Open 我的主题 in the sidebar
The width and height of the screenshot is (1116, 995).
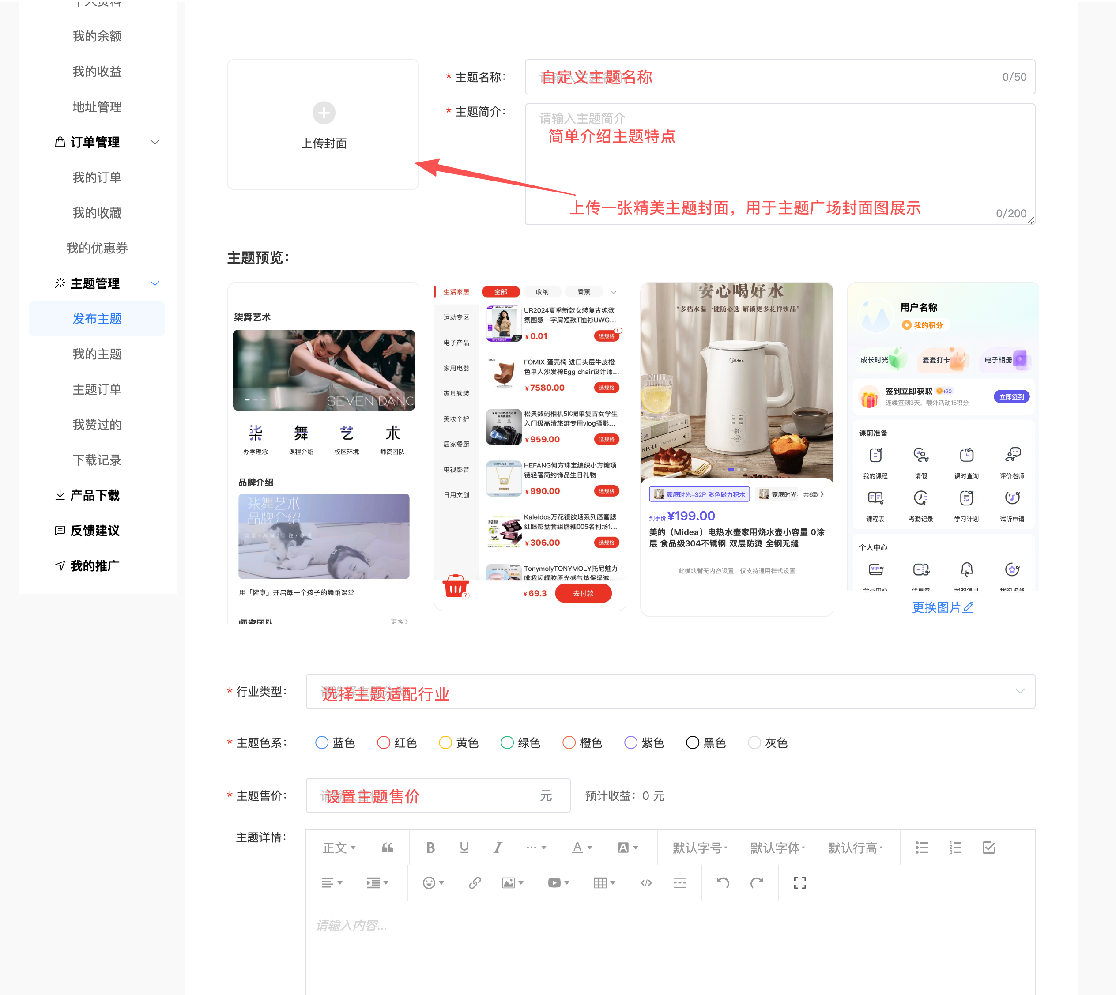pyautogui.click(x=97, y=354)
